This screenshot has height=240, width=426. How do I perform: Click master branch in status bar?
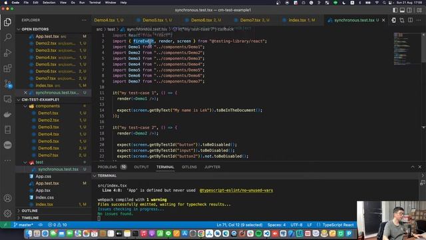23,225
